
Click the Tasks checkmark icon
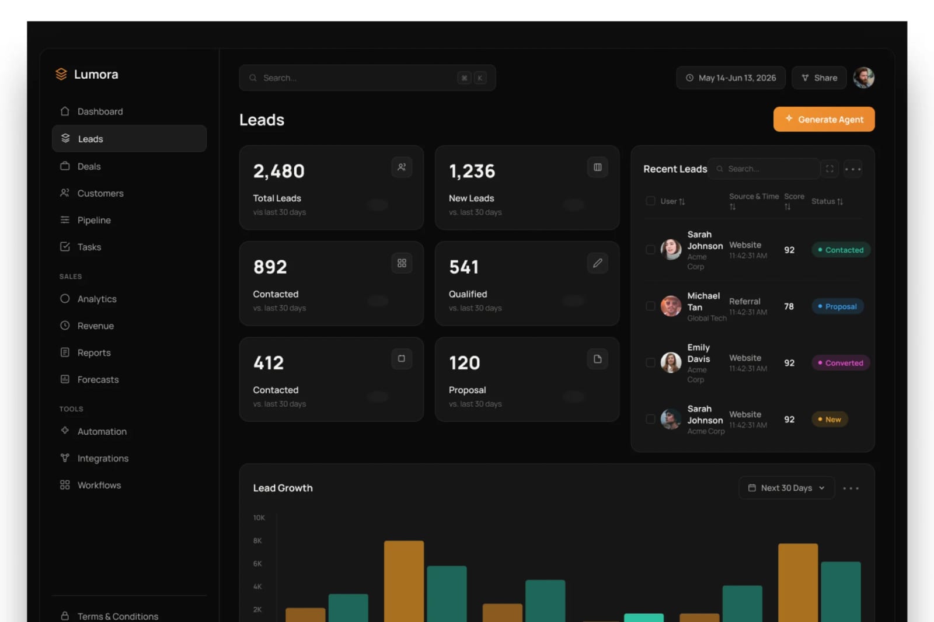(x=65, y=247)
